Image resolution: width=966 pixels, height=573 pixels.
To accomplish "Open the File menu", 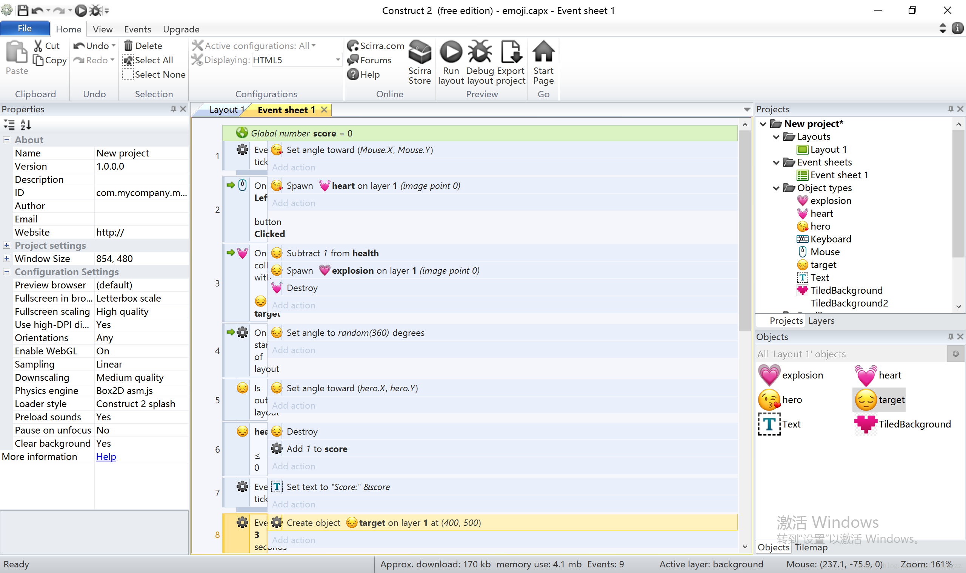I will [25, 28].
